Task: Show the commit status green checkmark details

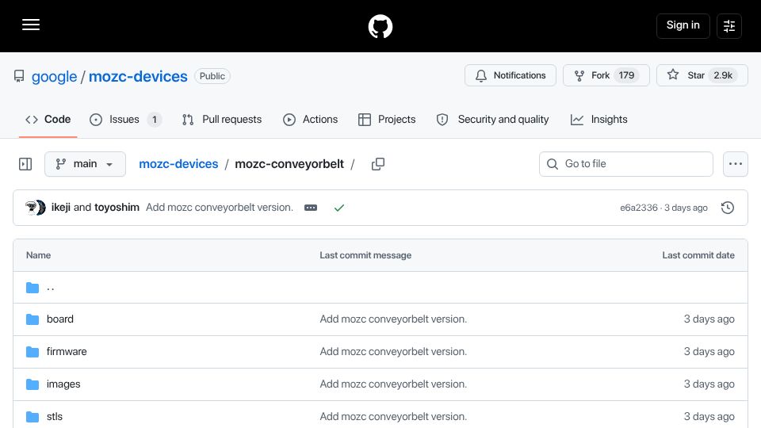Action: click(339, 208)
